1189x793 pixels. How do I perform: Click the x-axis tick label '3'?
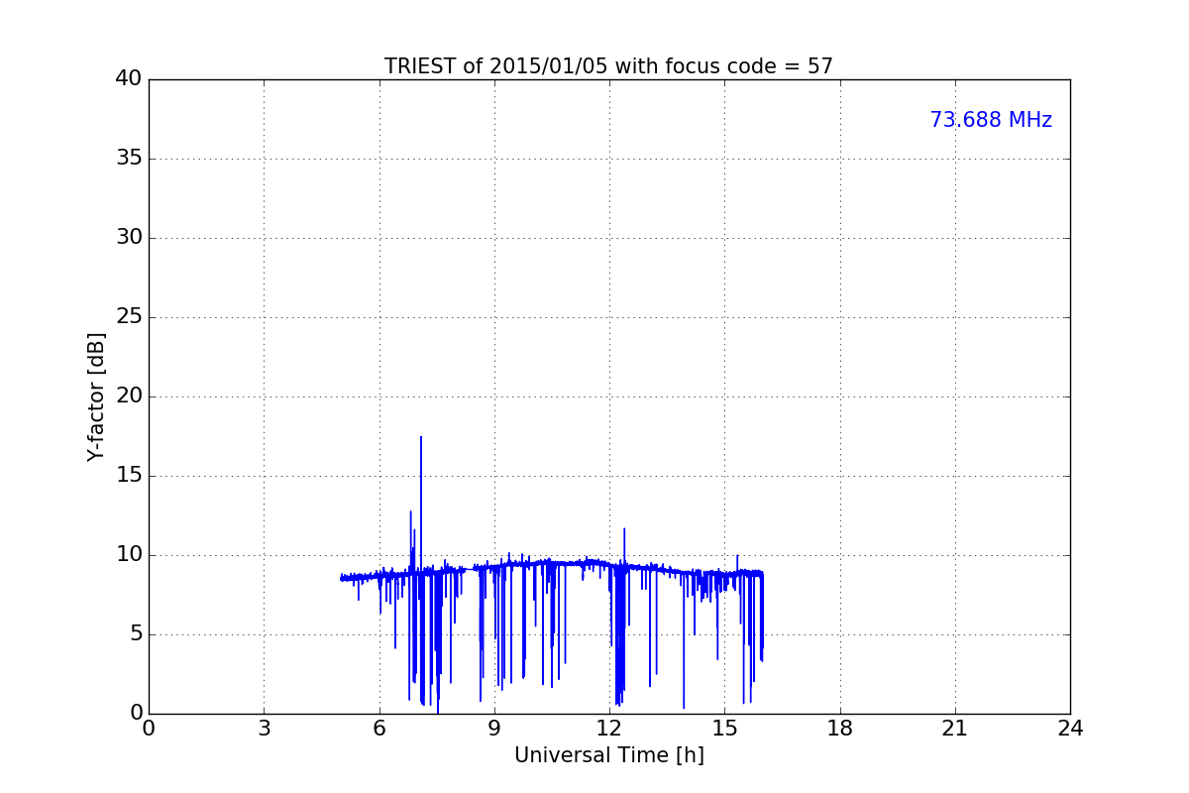(264, 729)
